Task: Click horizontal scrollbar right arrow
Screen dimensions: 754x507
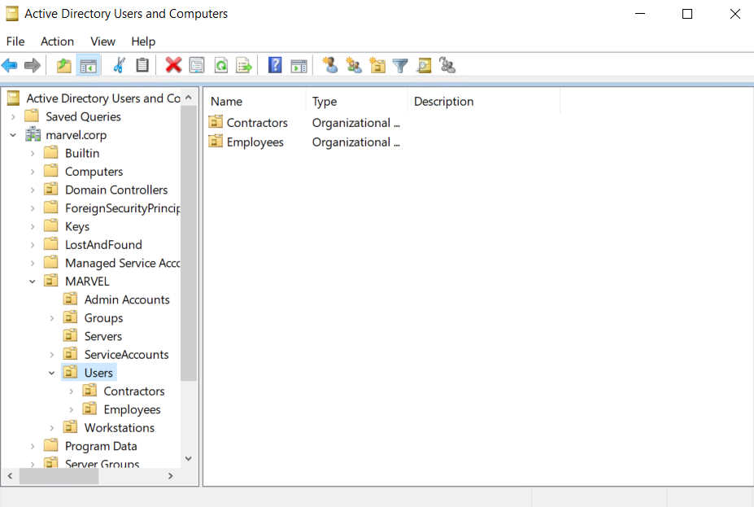Action: tap(171, 476)
